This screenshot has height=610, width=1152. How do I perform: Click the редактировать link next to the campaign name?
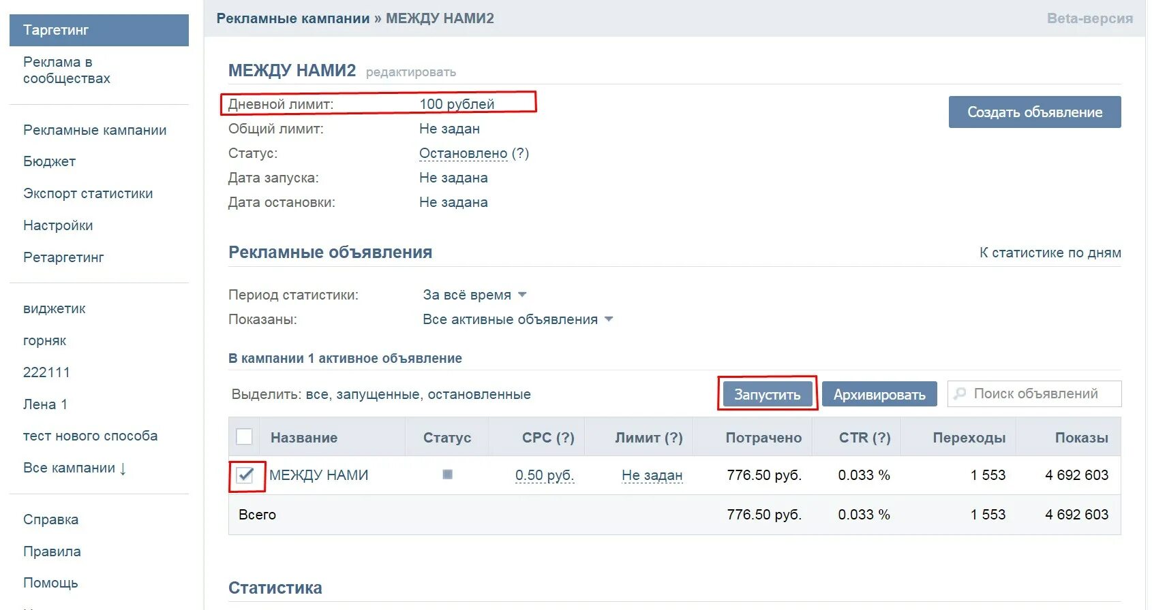pos(411,72)
